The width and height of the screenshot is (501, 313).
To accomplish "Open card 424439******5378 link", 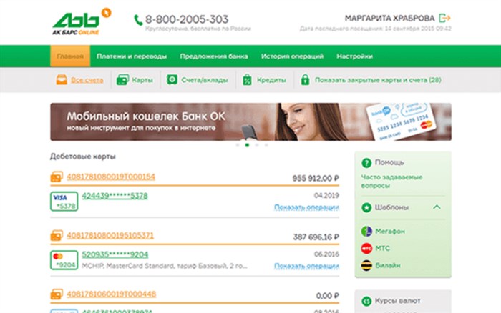I will coord(115,196).
